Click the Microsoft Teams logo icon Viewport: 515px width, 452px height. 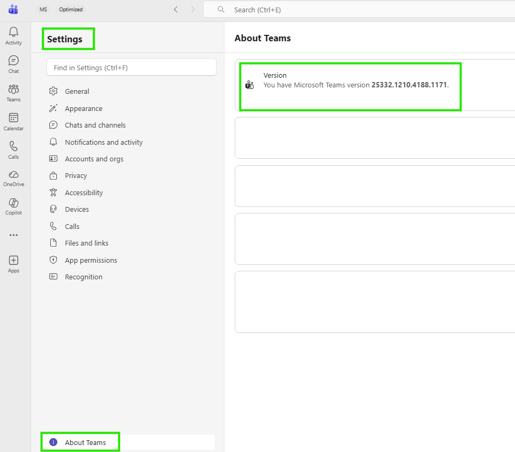(13, 9)
